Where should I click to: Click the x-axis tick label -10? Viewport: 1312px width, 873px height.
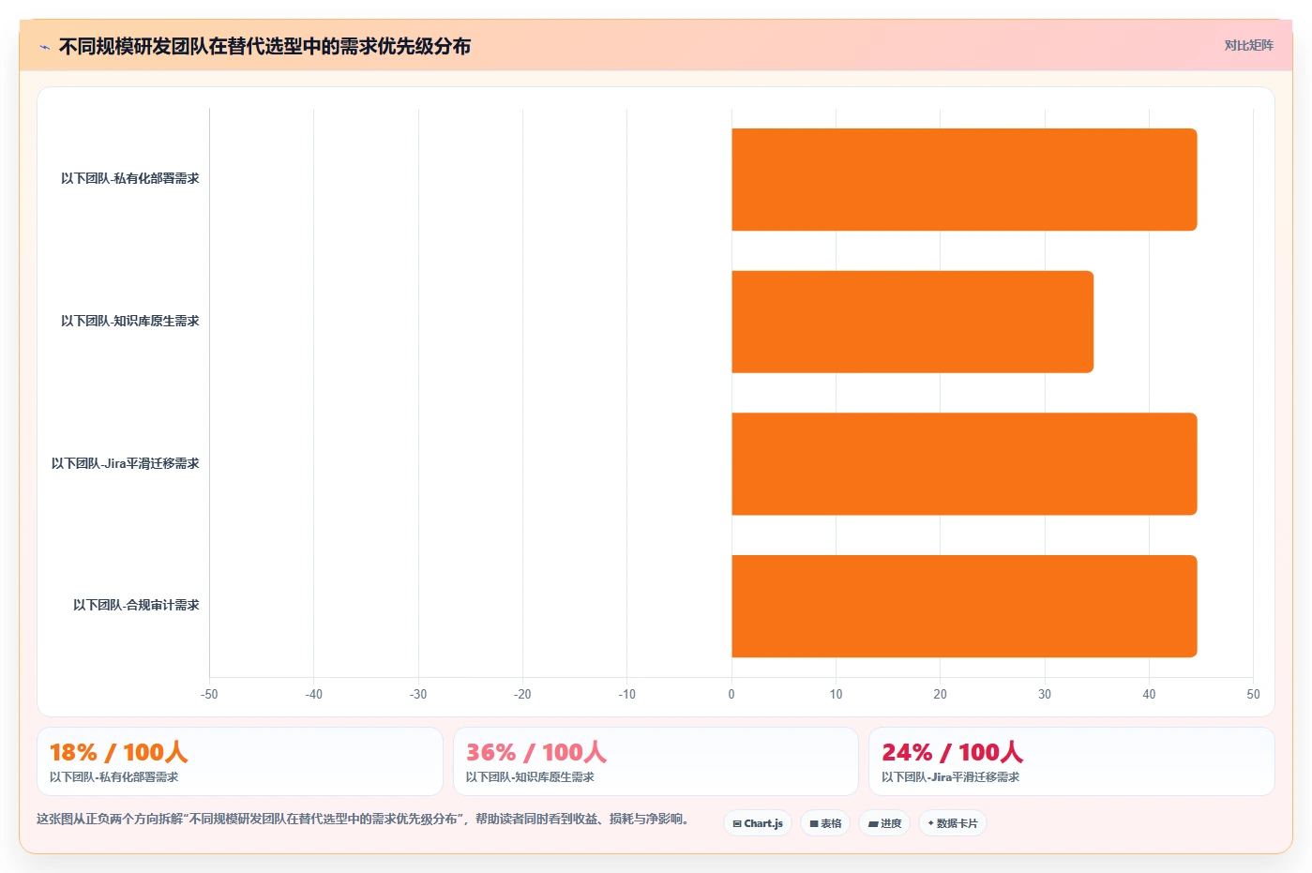pos(626,694)
